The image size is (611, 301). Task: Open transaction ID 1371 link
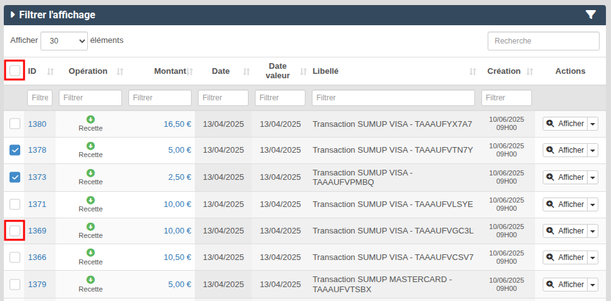[37, 204]
